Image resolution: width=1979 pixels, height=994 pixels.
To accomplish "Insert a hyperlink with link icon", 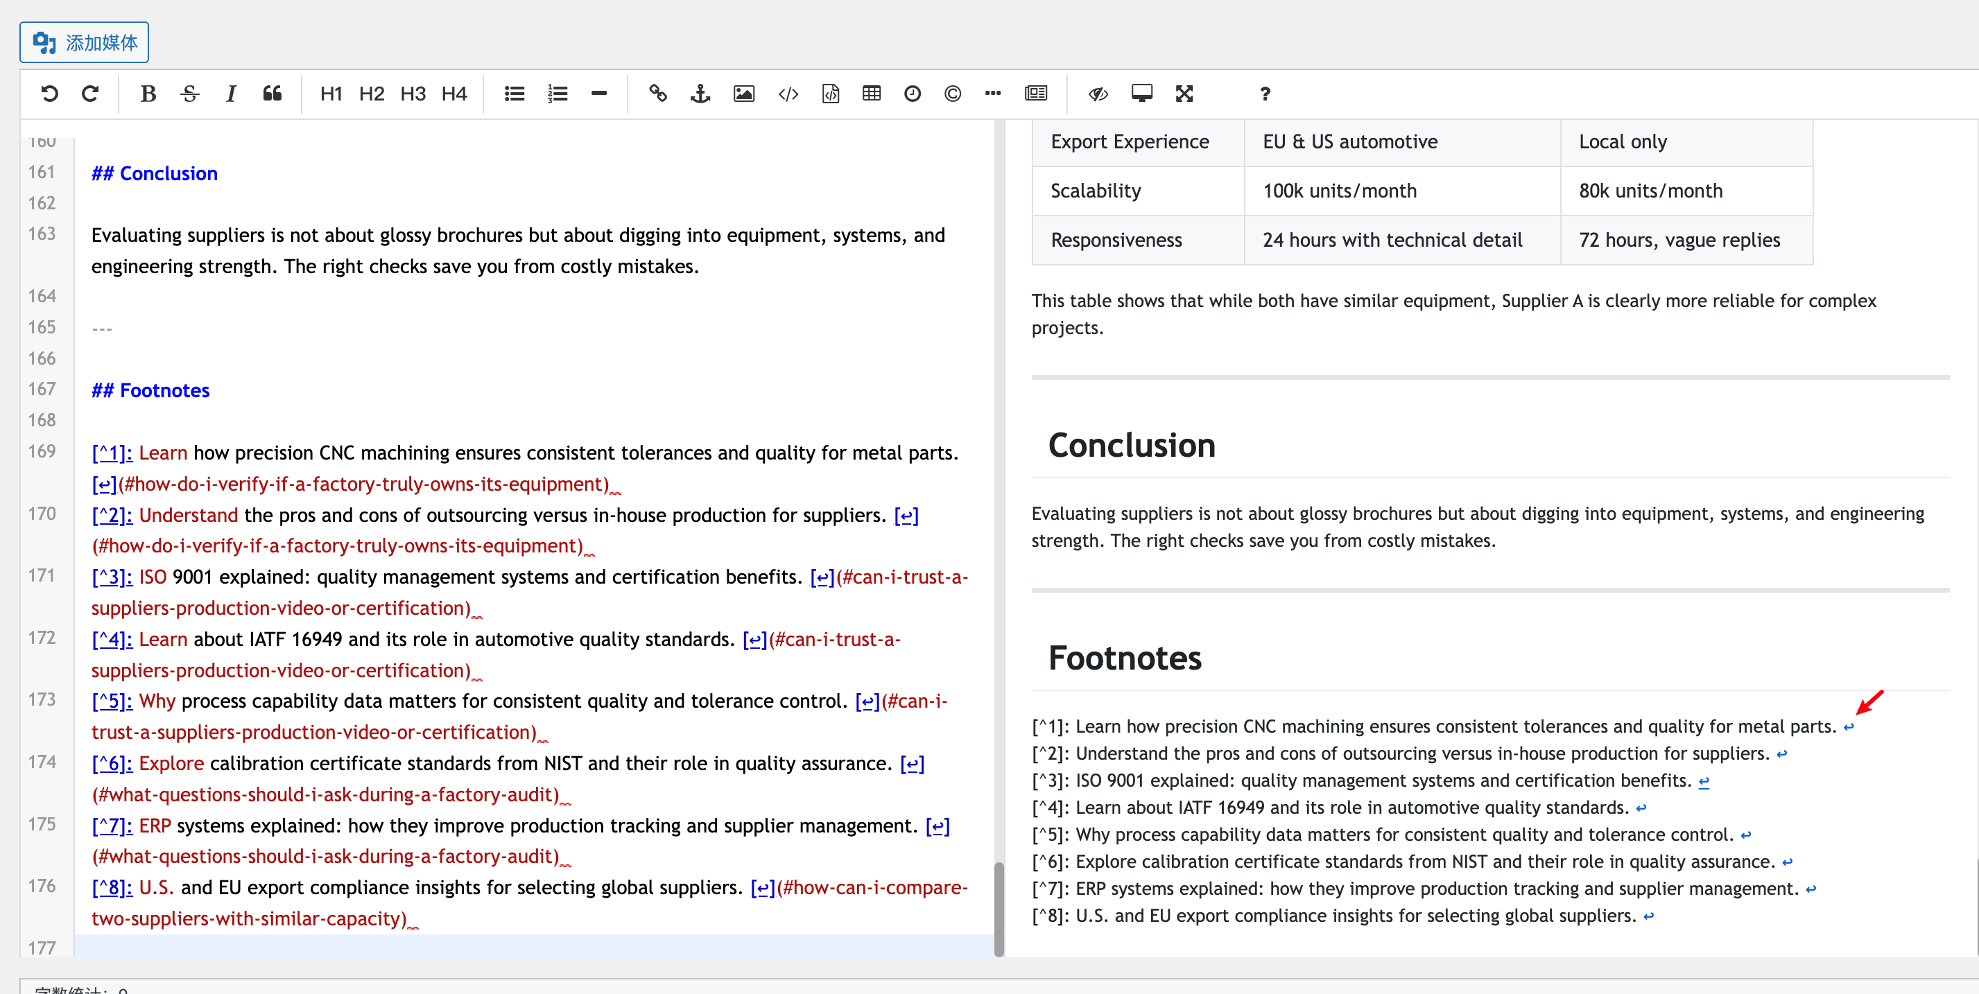I will pyautogui.click(x=657, y=94).
